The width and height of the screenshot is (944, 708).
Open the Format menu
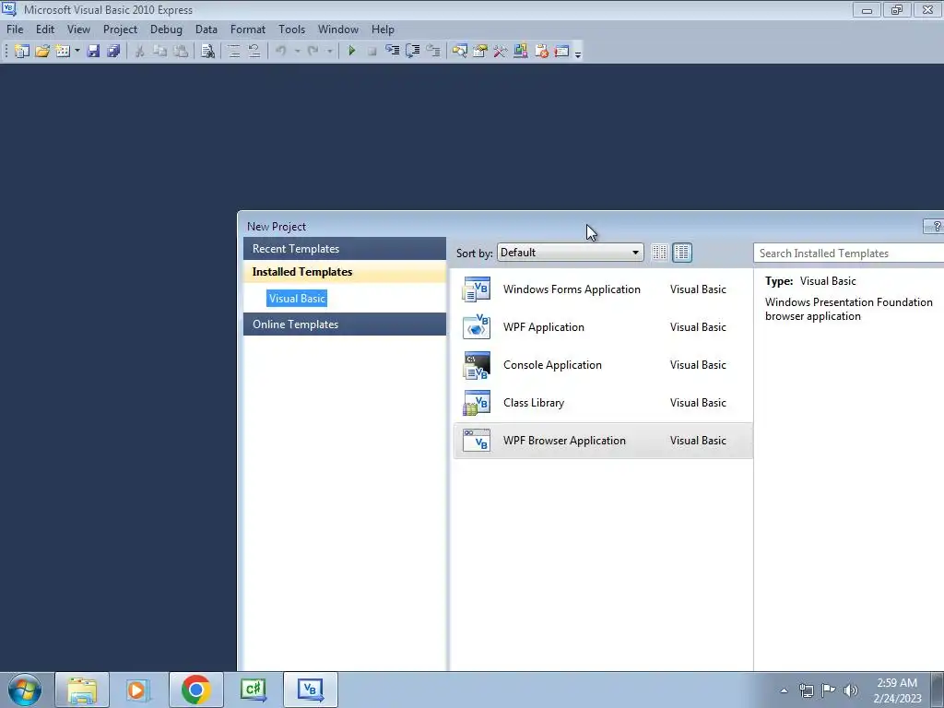(x=247, y=29)
